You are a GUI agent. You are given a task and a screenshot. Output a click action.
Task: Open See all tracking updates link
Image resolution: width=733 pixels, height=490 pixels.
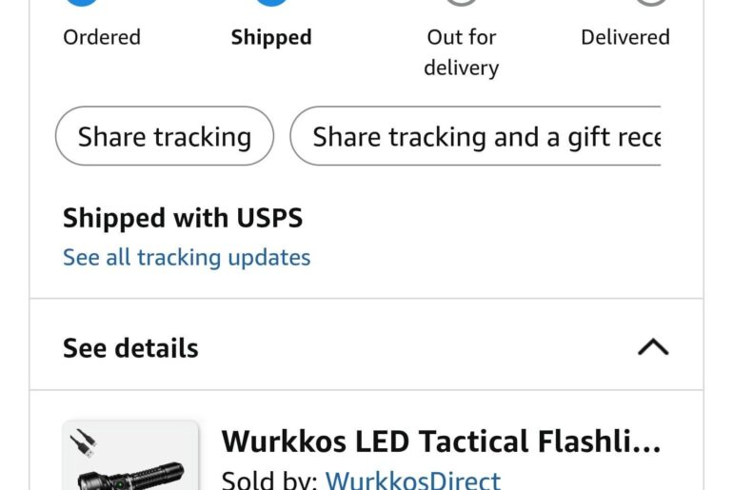[x=187, y=257]
